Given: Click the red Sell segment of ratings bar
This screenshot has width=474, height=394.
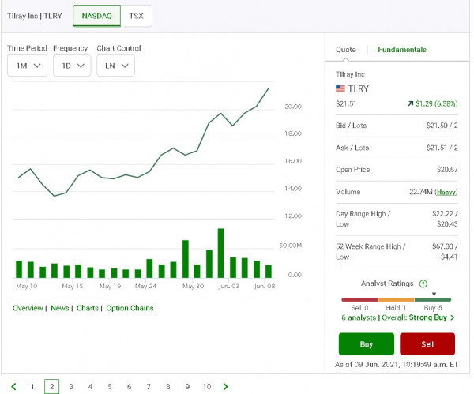Looking at the screenshot, I should click(359, 299).
